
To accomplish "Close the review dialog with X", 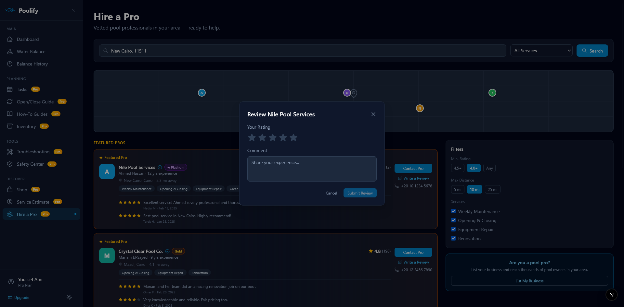I will pyautogui.click(x=373, y=114).
